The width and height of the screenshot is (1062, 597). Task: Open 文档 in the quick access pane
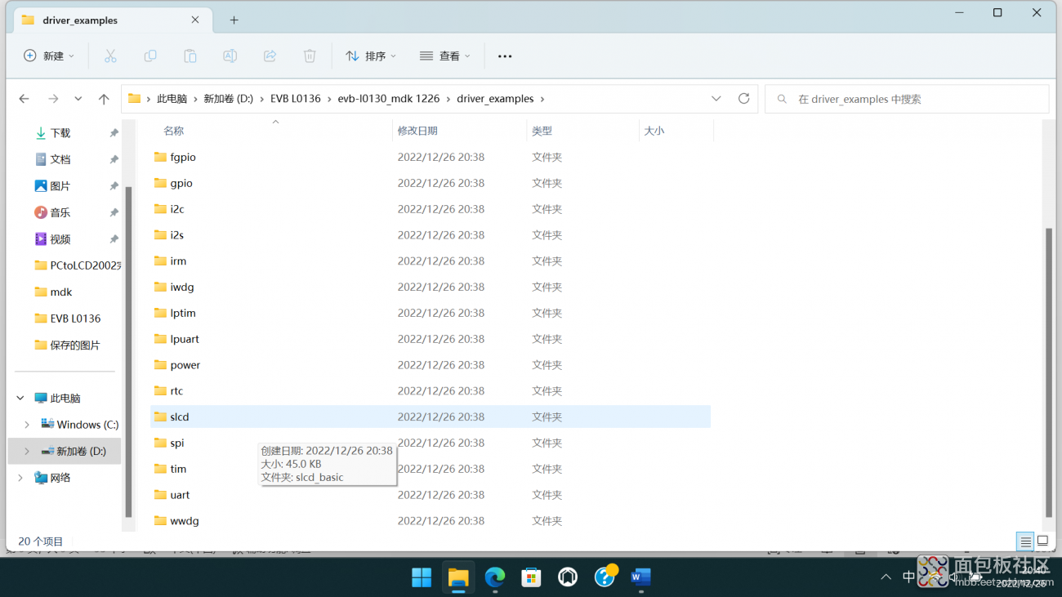(x=60, y=159)
